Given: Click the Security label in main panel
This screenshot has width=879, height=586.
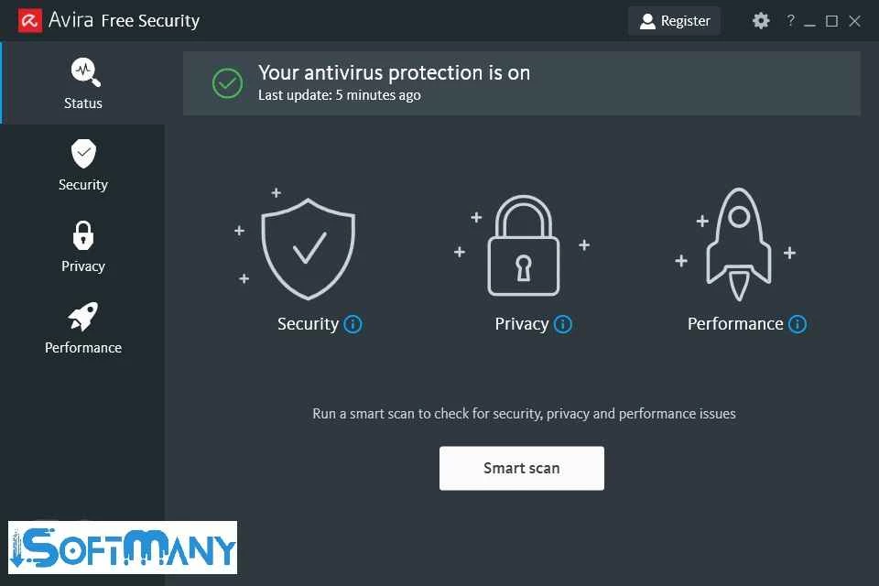Looking at the screenshot, I should (x=308, y=324).
